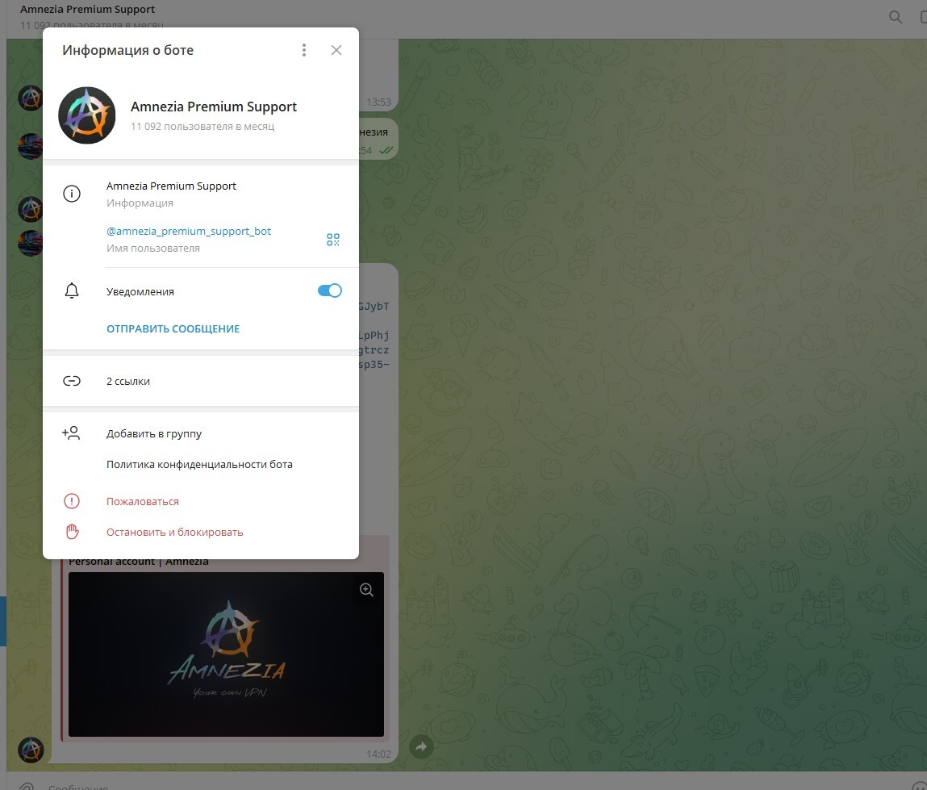Click the Amnezia bot profile avatar
Viewport: 927px width, 790px height.
(87, 115)
